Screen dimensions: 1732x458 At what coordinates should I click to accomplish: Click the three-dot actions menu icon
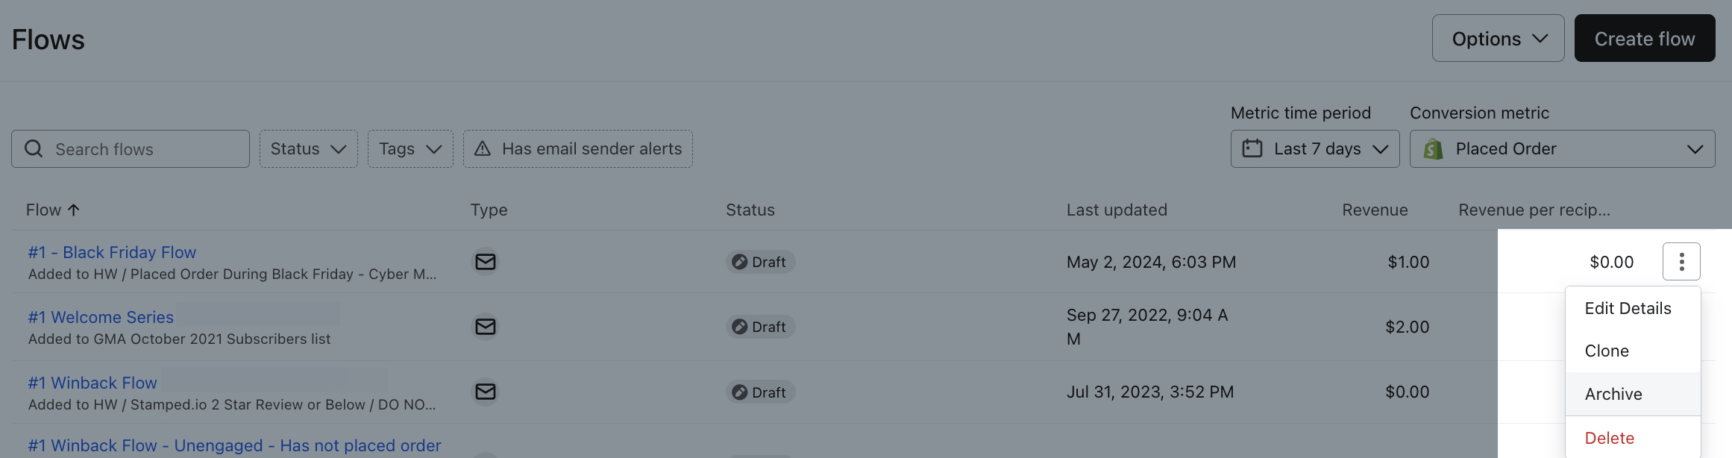[x=1681, y=262]
